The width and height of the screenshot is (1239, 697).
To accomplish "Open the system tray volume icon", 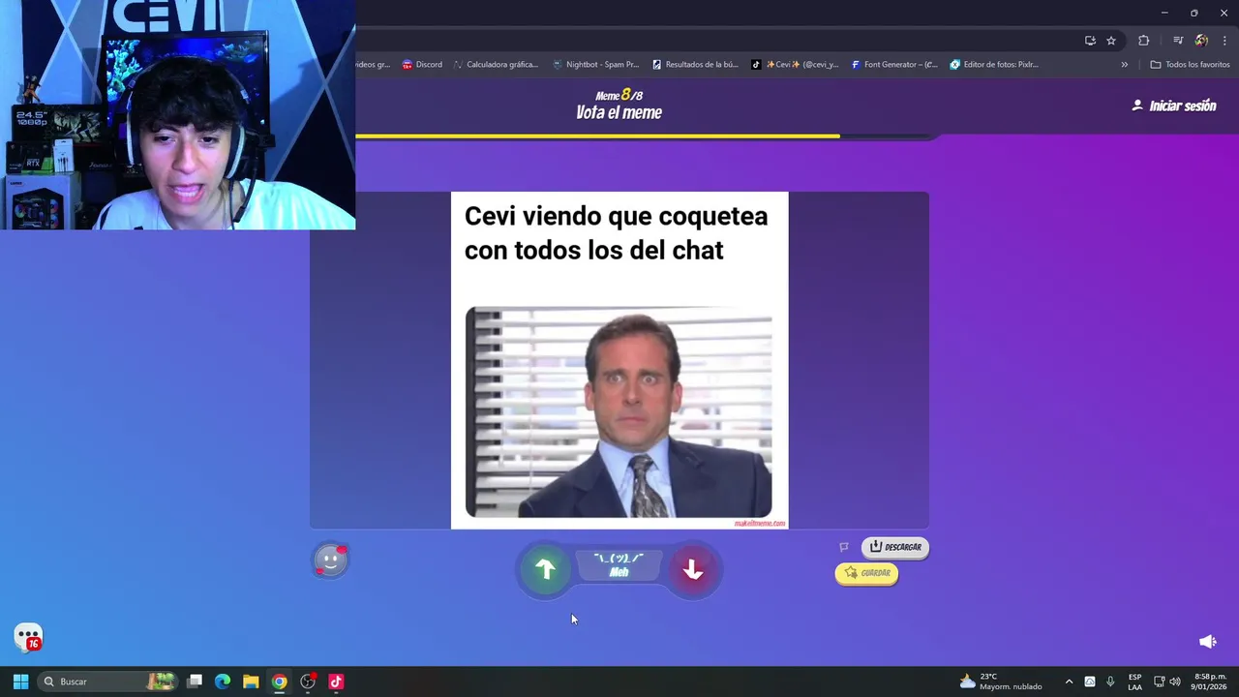I will point(1175,682).
